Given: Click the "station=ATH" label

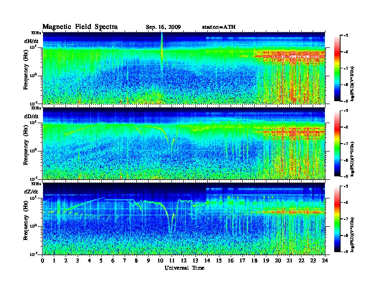Looking at the screenshot, I should pos(219,27).
